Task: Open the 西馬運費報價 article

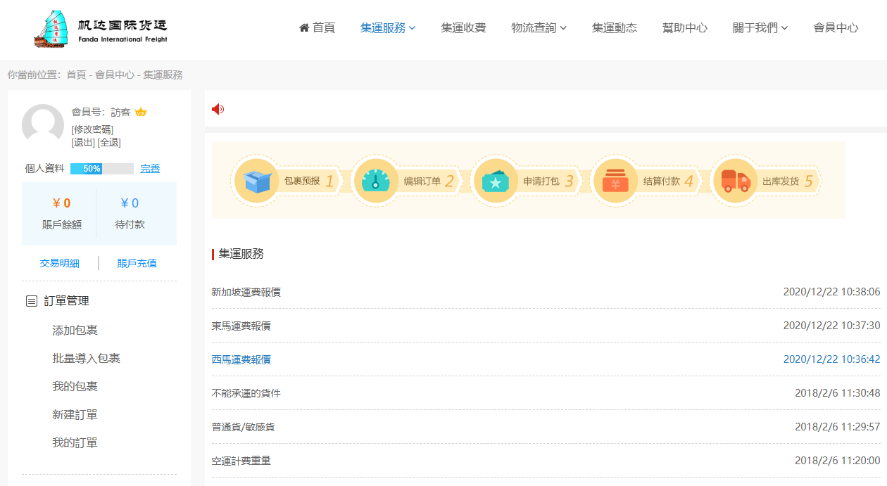Action: (x=241, y=359)
